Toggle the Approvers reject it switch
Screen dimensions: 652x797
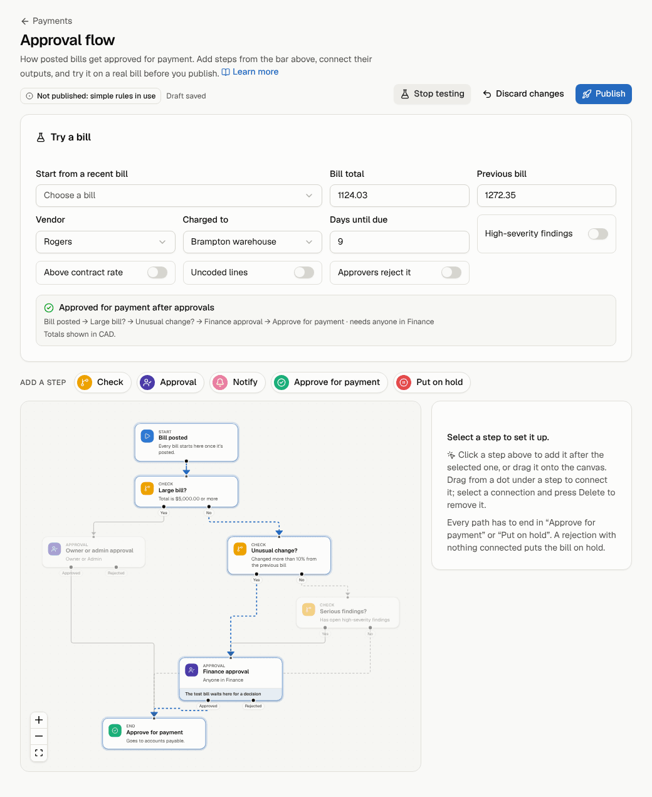coord(451,272)
